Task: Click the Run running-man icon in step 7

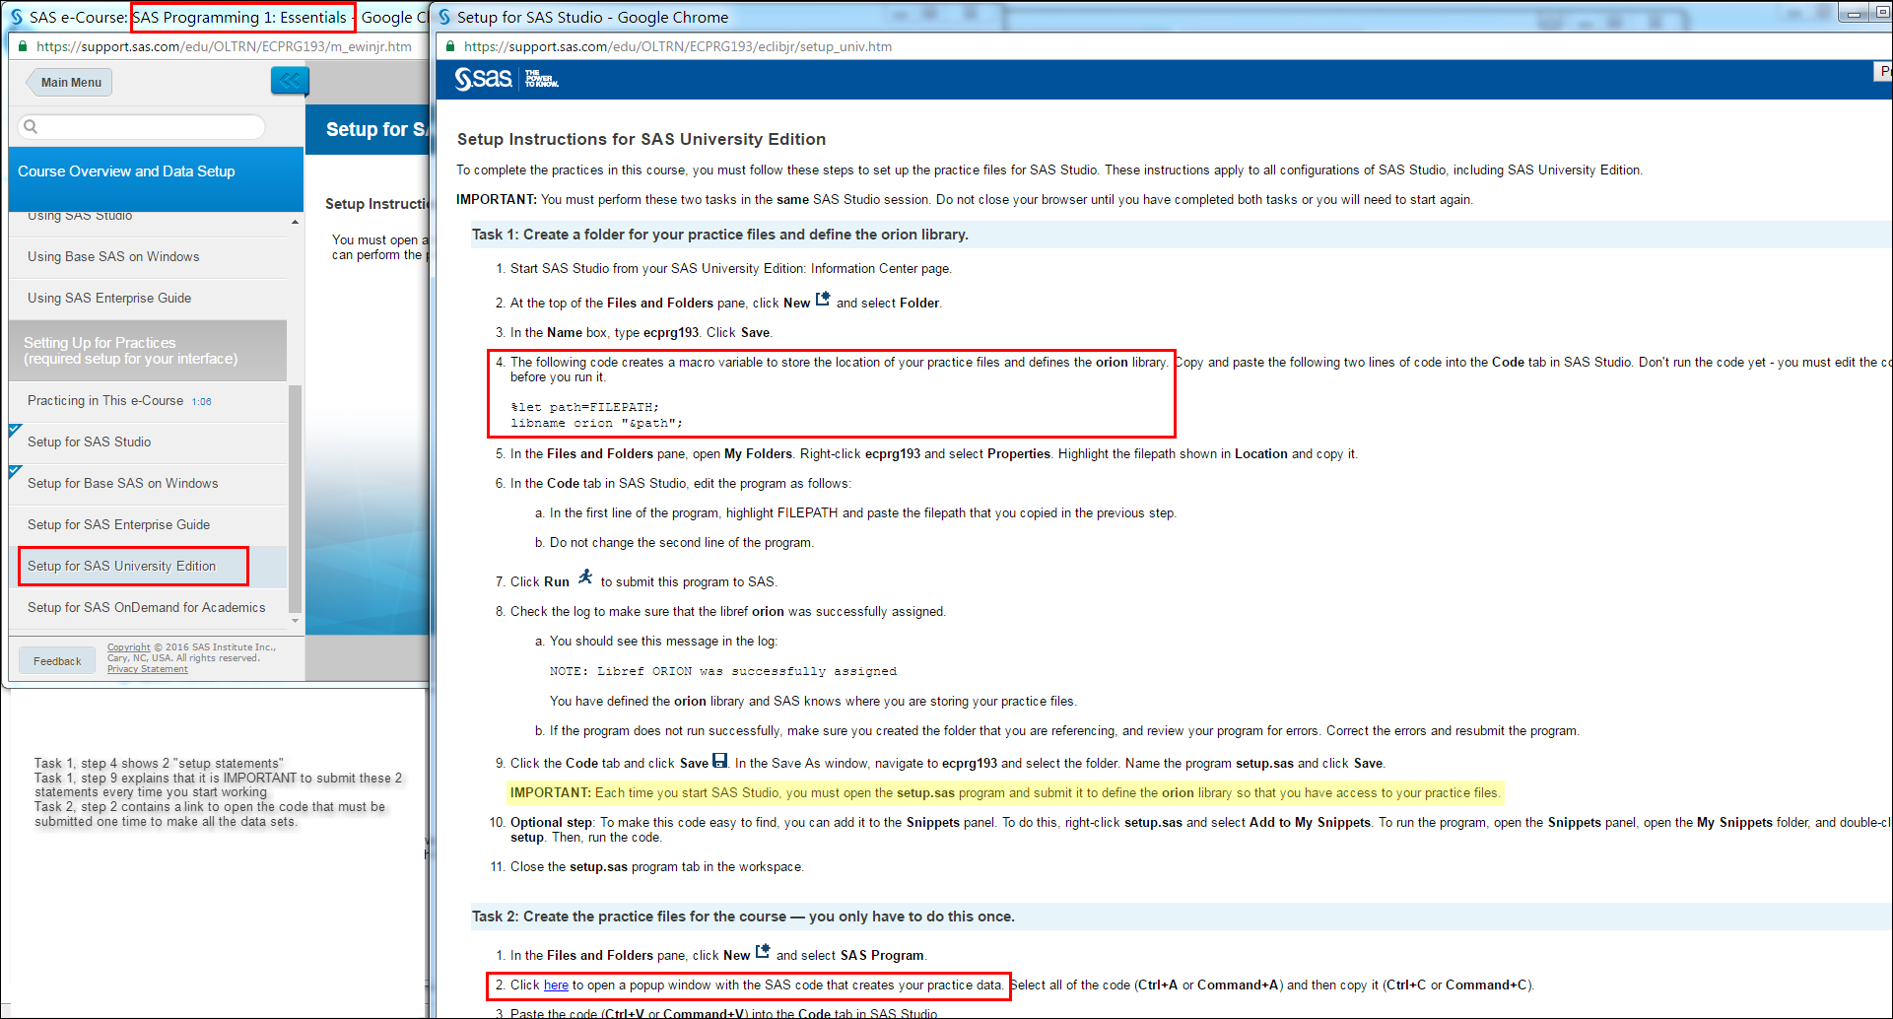Action: 585,577
